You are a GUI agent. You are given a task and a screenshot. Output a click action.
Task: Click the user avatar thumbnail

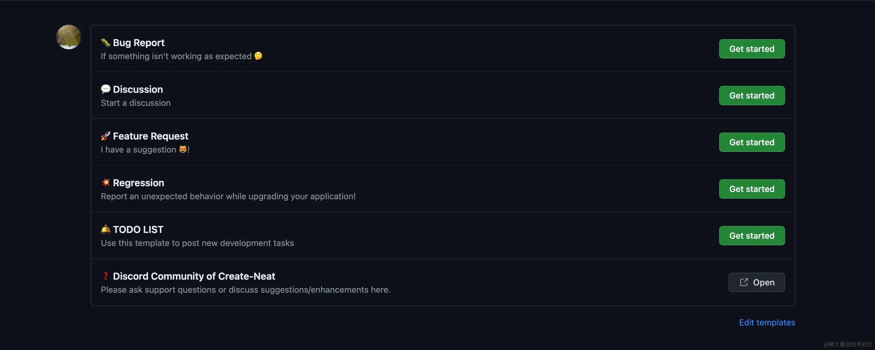tap(69, 37)
